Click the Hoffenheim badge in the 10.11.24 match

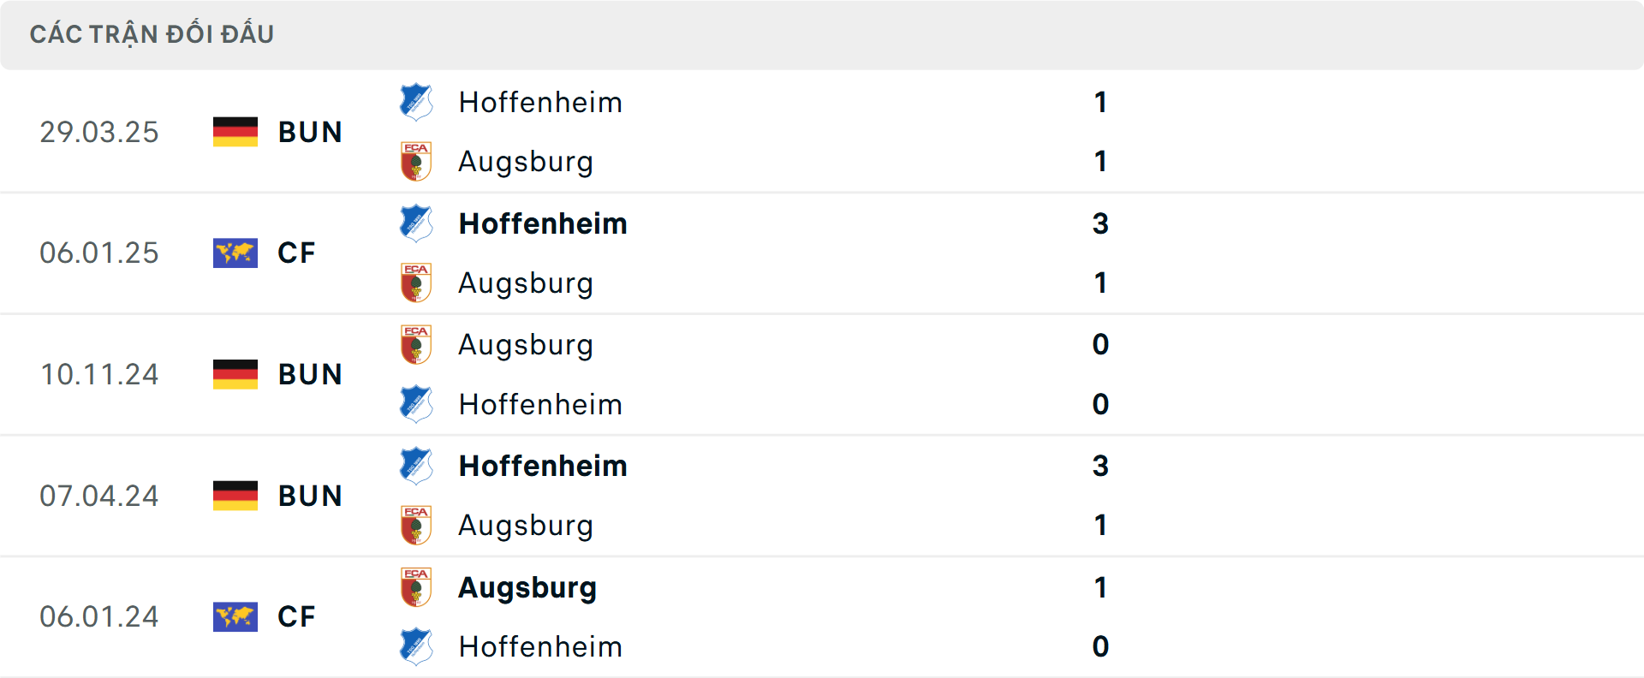pos(416,403)
